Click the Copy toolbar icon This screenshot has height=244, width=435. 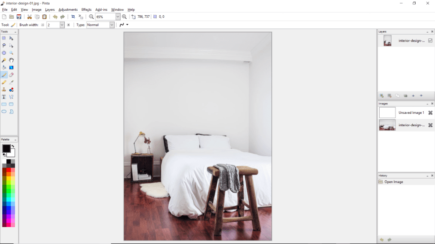[37, 17]
